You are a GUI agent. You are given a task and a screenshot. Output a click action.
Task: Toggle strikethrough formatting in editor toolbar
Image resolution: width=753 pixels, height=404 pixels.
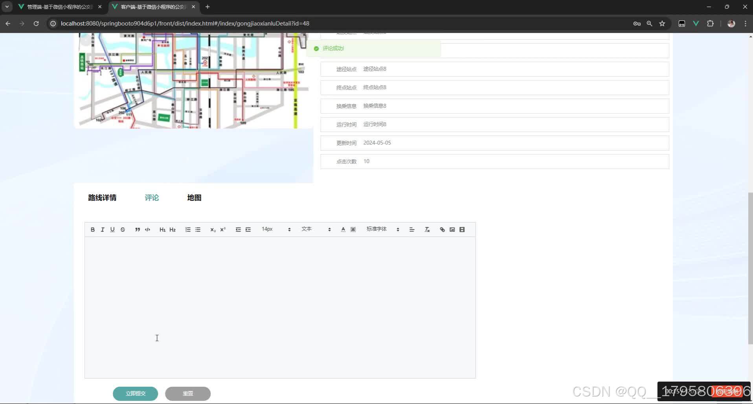pos(123,230)
